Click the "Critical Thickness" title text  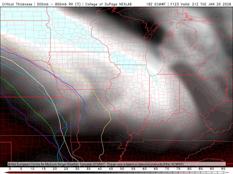(17, 4)
